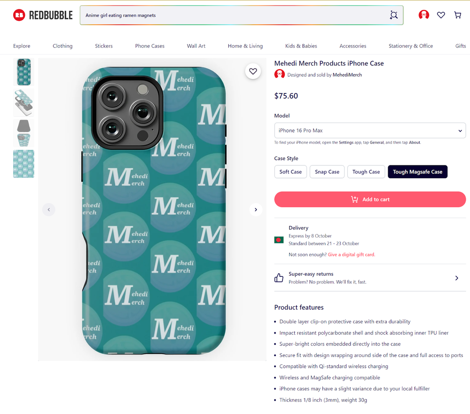Screen dimensions: 470x414
Task: Click the MehediMerch designer avatar icon
Action: (279, 74)
